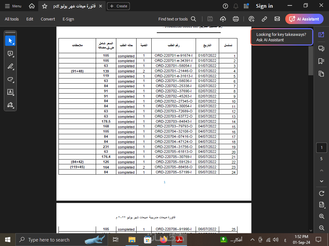Copy link with the chain icon

[264, 19]
